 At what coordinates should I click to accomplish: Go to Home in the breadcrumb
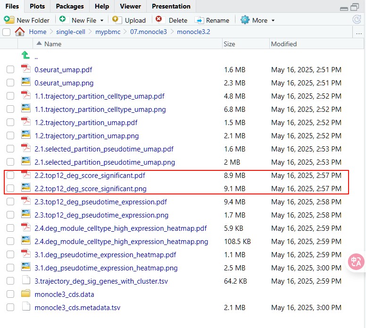click(x=38, y=32)
